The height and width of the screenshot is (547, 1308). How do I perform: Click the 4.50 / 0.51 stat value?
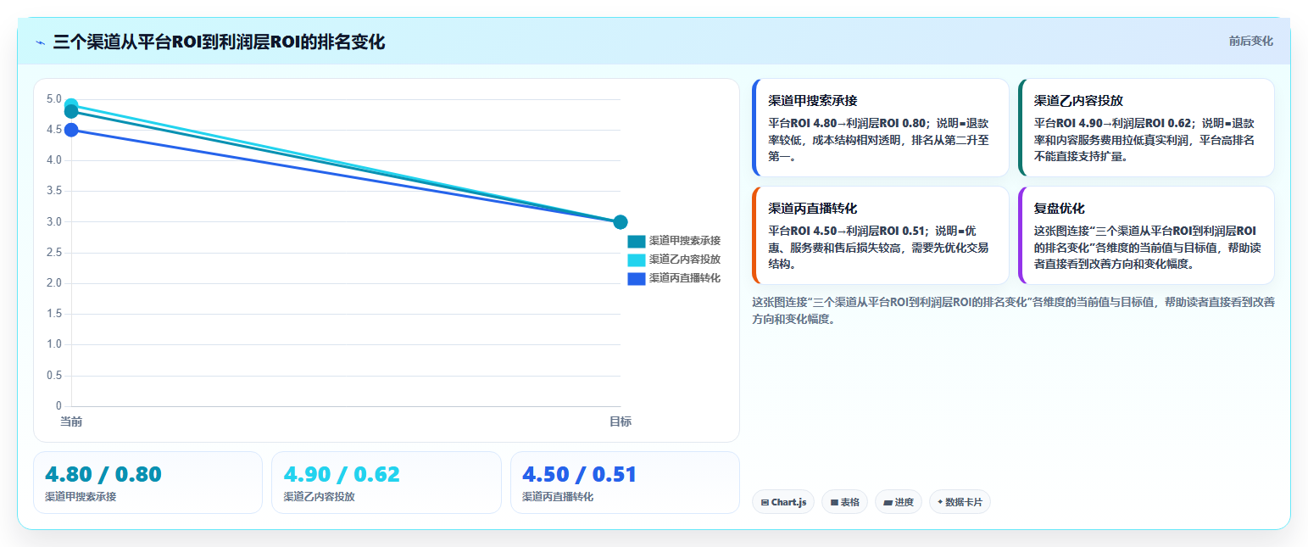pyautogui.click(x=580, y=474)
